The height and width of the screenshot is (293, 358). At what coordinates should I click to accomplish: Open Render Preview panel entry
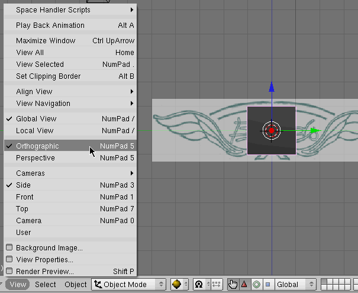pyautogui.click(x=70, y=271)
